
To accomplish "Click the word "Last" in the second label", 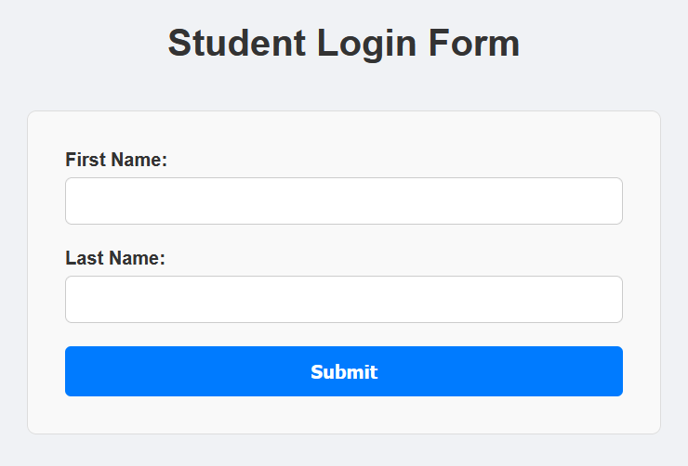I will point(85,258).
